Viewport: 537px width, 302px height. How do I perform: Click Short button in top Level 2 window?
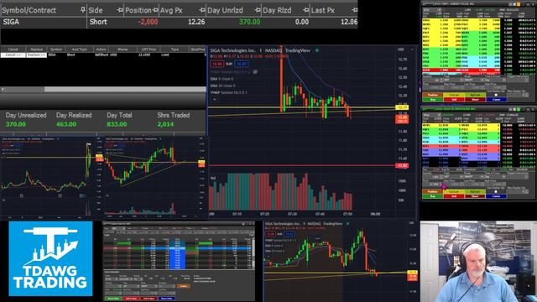(476, 100)
